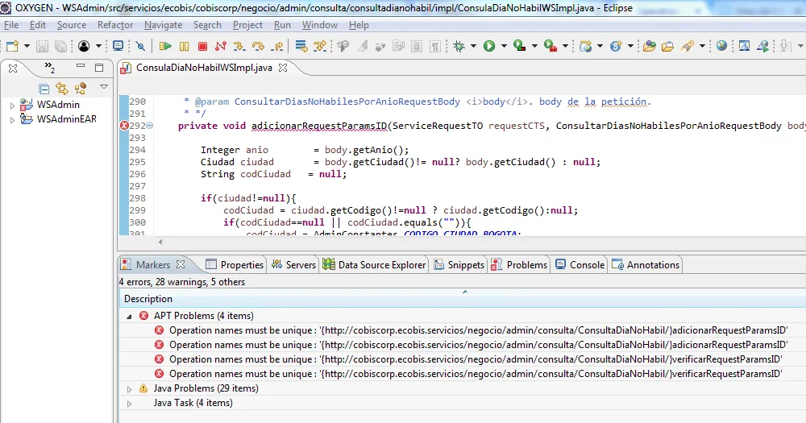Toggle Show Whitespace Characters pilcrow icon
The image size is (806, 423).
click(x=435, y=46)
